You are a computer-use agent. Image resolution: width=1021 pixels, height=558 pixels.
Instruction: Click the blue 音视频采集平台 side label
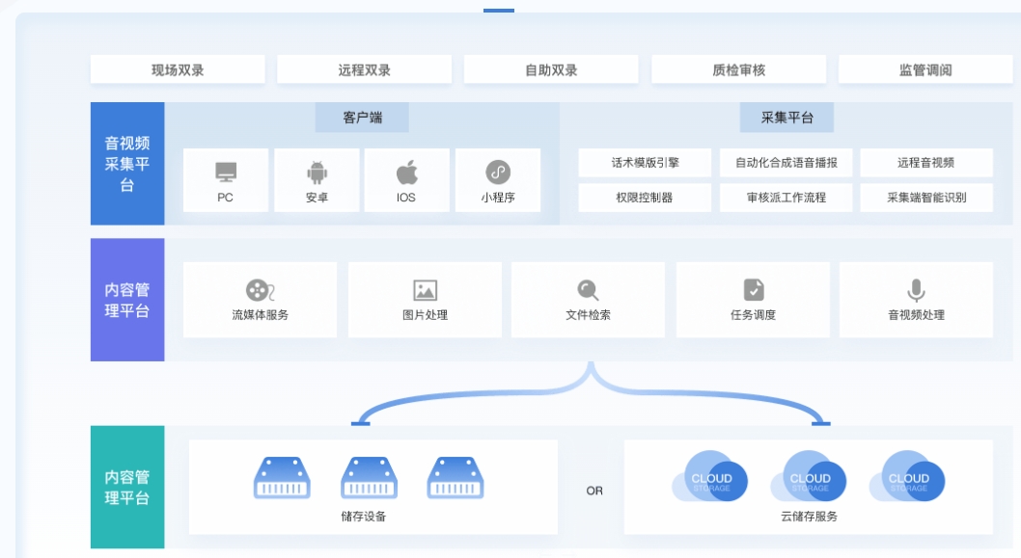tap(127, 164)
